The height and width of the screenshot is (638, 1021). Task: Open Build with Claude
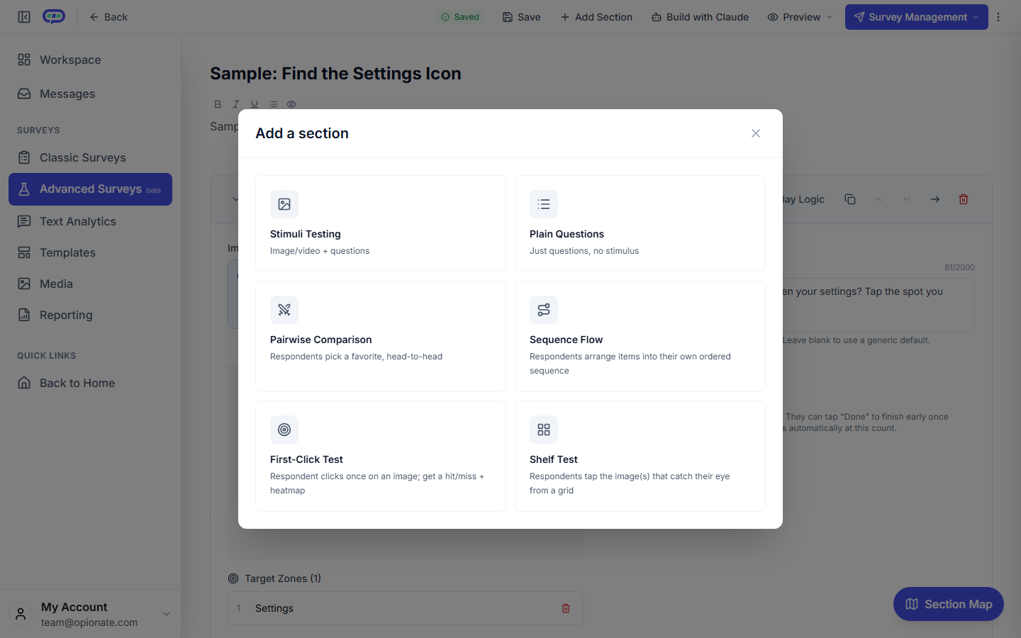point(700,17)
